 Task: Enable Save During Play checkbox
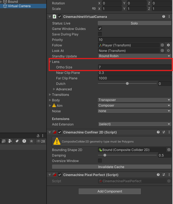pos(100,34)
